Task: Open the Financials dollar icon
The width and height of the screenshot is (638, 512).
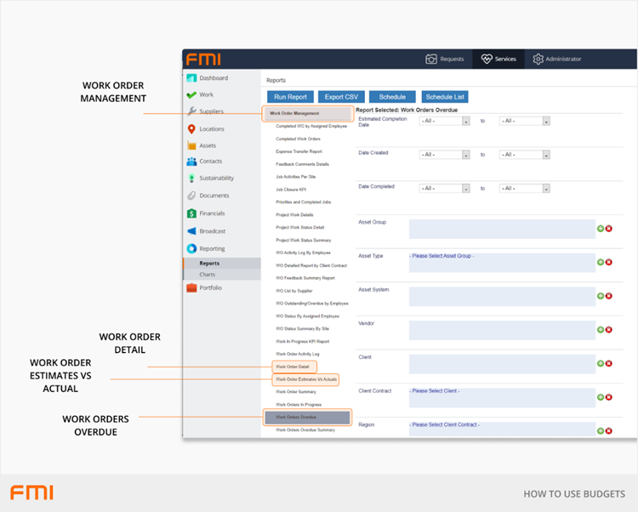Action: (x=192, y=213)
